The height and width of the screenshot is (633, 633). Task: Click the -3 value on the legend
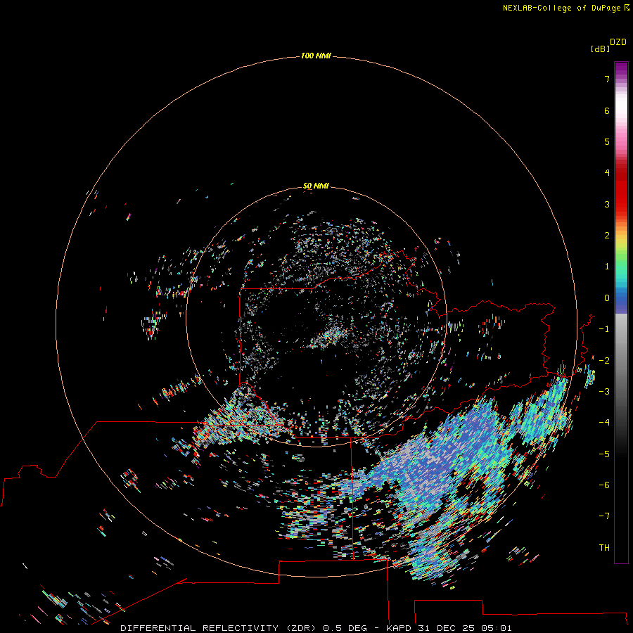tap(604, 392)
